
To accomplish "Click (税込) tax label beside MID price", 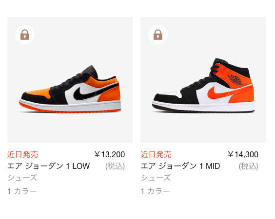I will coord(249,166).
